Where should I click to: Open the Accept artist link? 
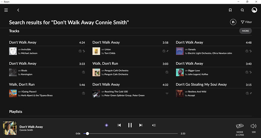click(191, 95)
